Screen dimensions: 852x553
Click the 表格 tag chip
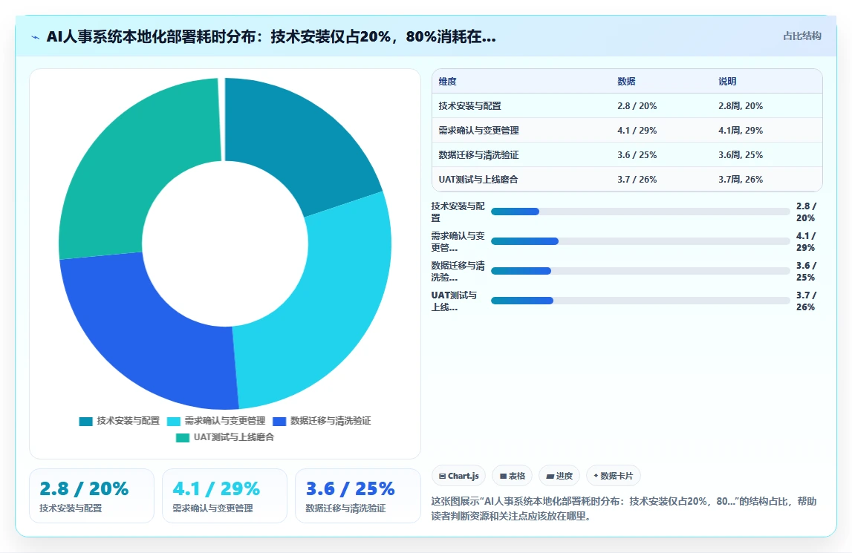(512, 476)
